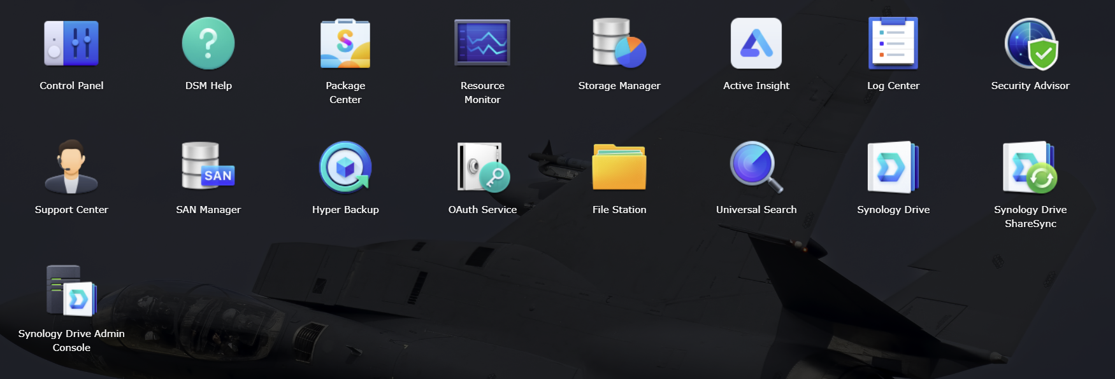Click the "Universal Search" label
1115x379 pixels.
tap(756, 209)
